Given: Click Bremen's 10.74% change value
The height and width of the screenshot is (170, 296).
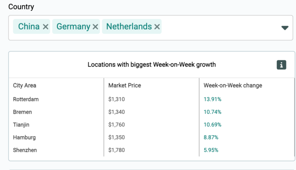Looking at the screenshot, I should (x=212, y=112).
